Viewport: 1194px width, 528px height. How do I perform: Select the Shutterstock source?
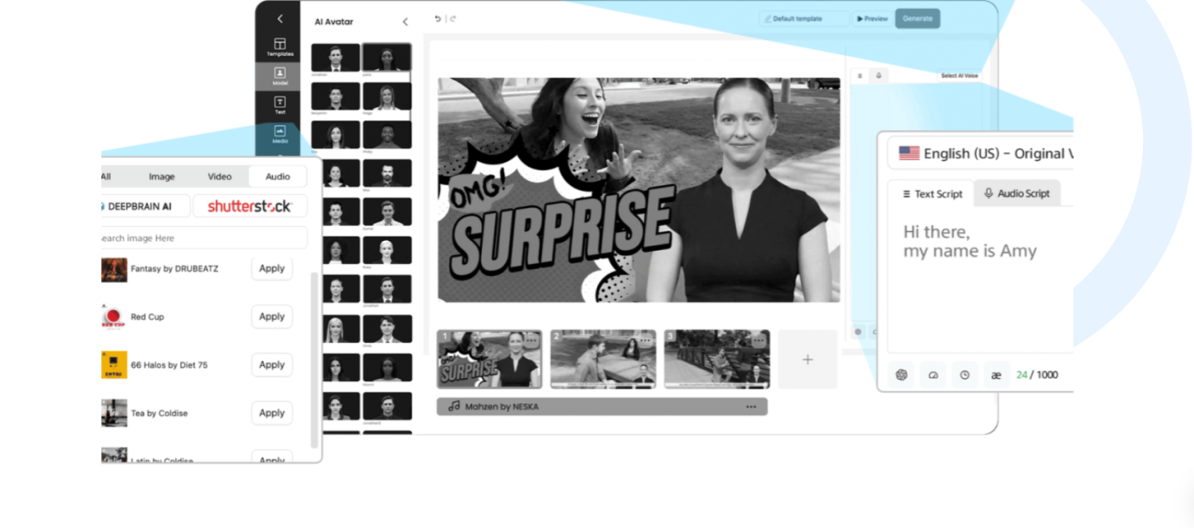pyautogui.click(x=250, y=206)
